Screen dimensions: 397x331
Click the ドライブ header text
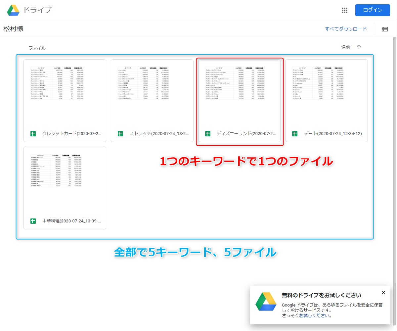click(x=37, y=10)
